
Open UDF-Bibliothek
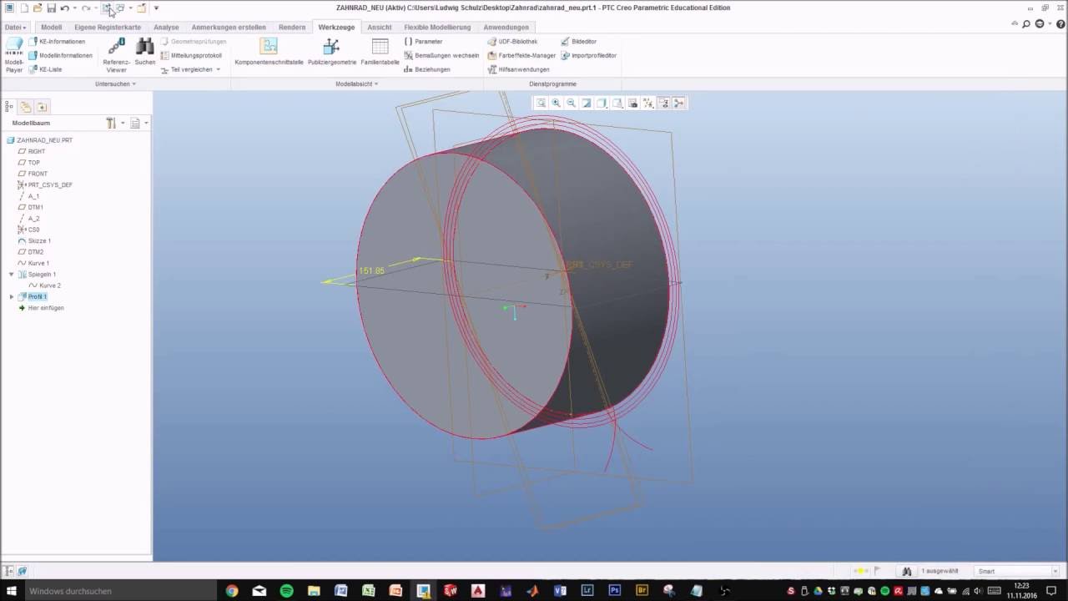pyautogui.click(x=512, y=41)
